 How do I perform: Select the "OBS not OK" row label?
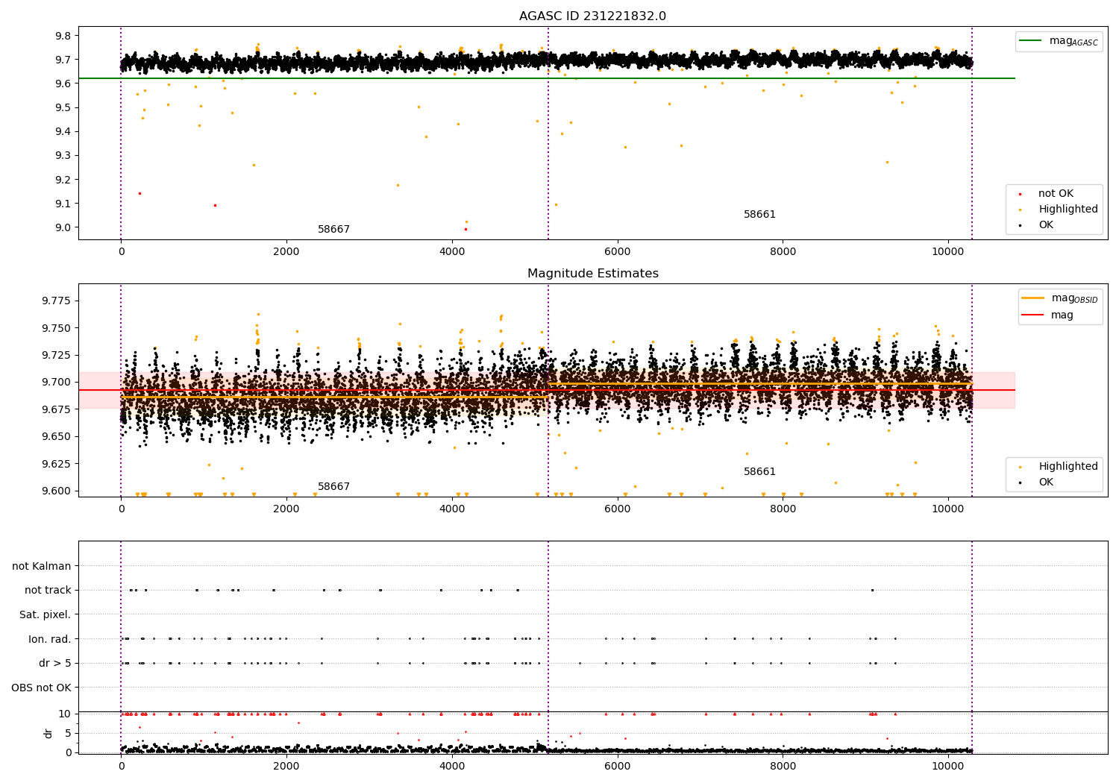click(42, 688)
